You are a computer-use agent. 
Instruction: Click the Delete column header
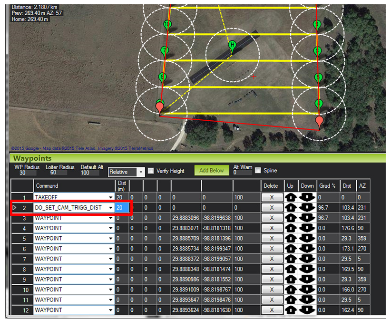(272, 186)
